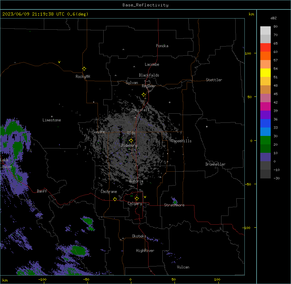This screenshot has width=291, height=284.
Task: Select the green 30–20 dBZ legend swatch
Action: pos(265,140)
